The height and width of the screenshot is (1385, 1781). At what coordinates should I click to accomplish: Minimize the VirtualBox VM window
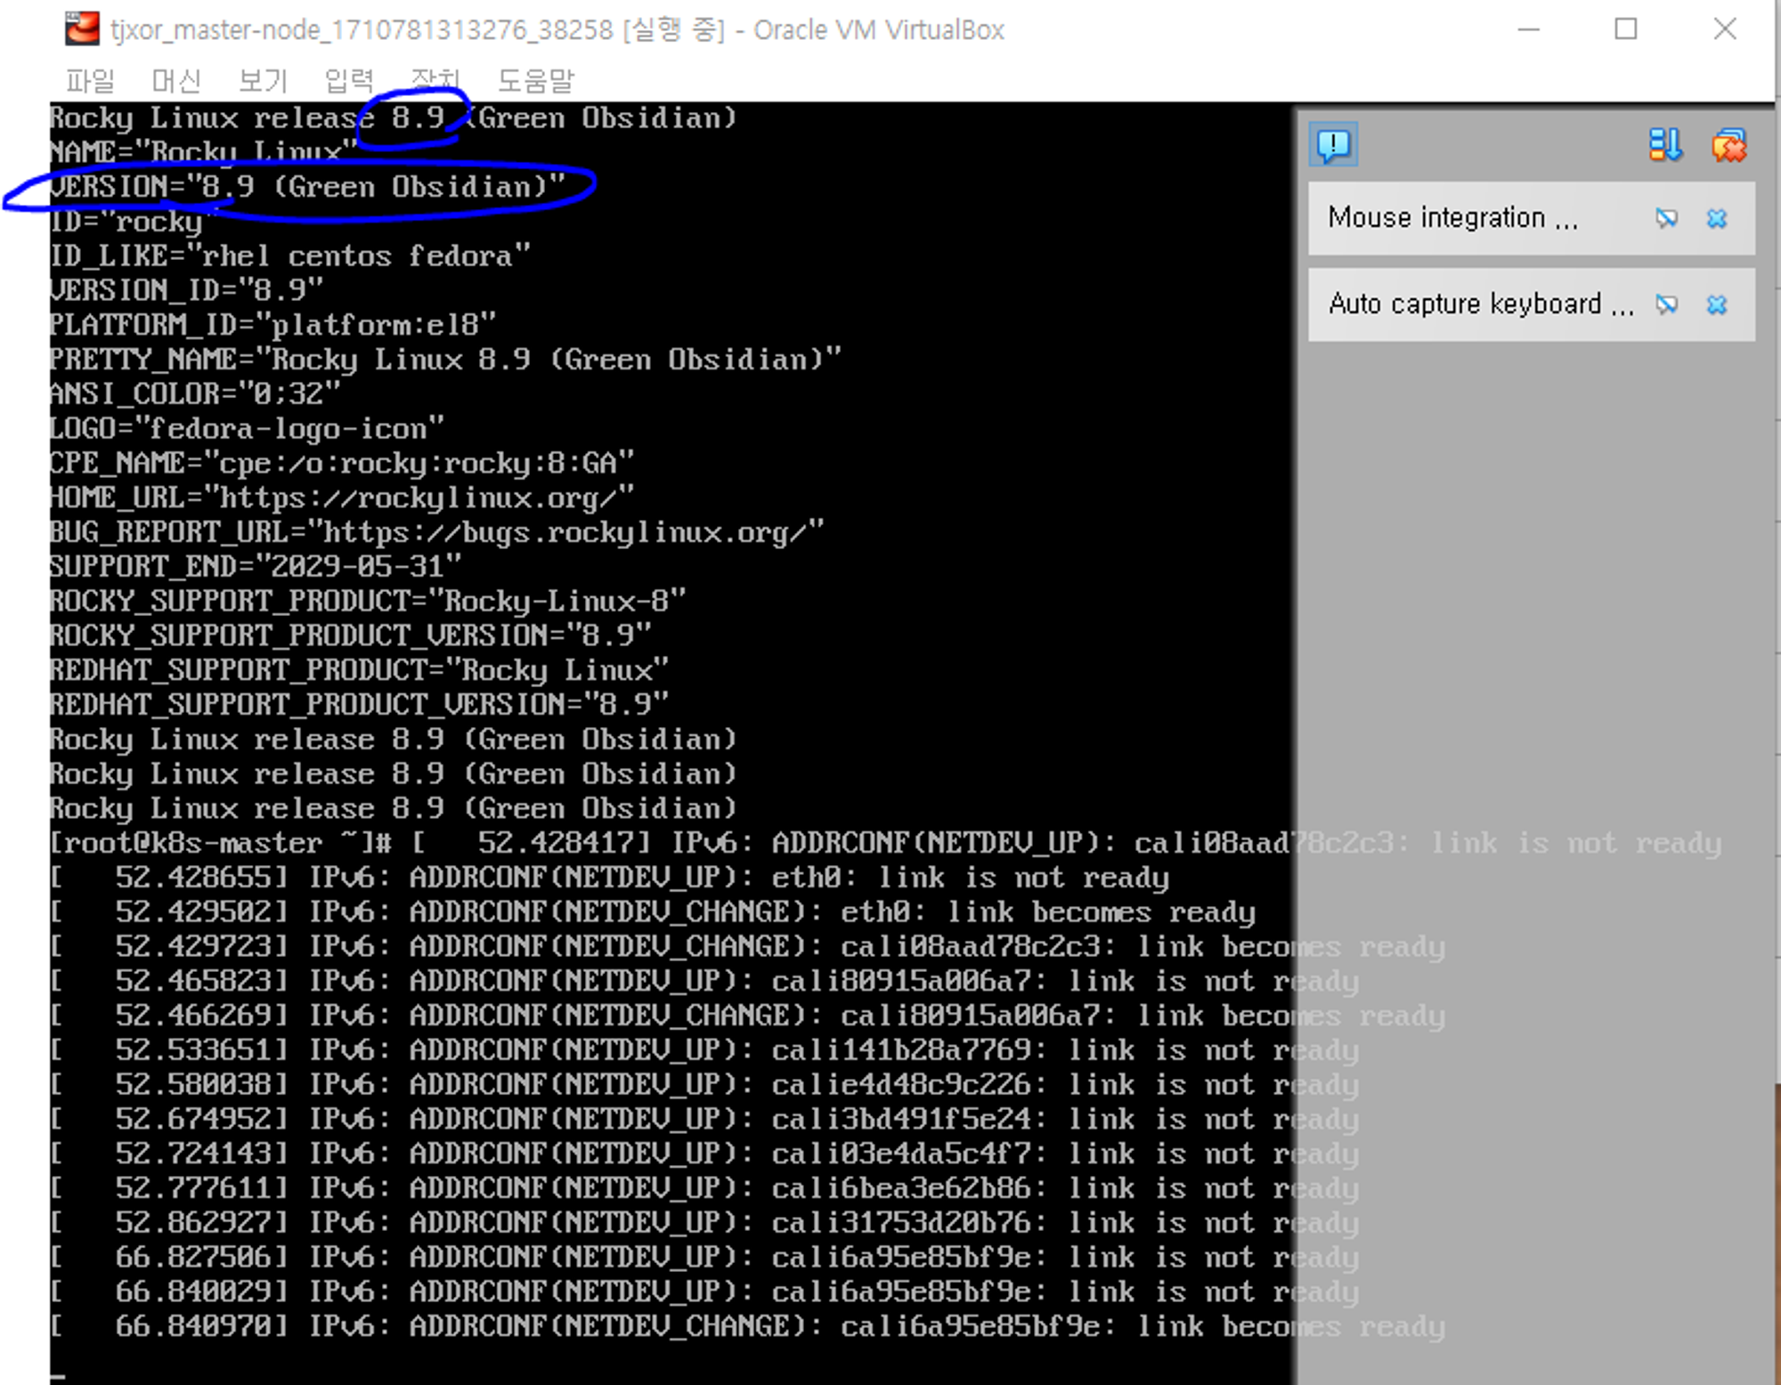[1529, 29]
